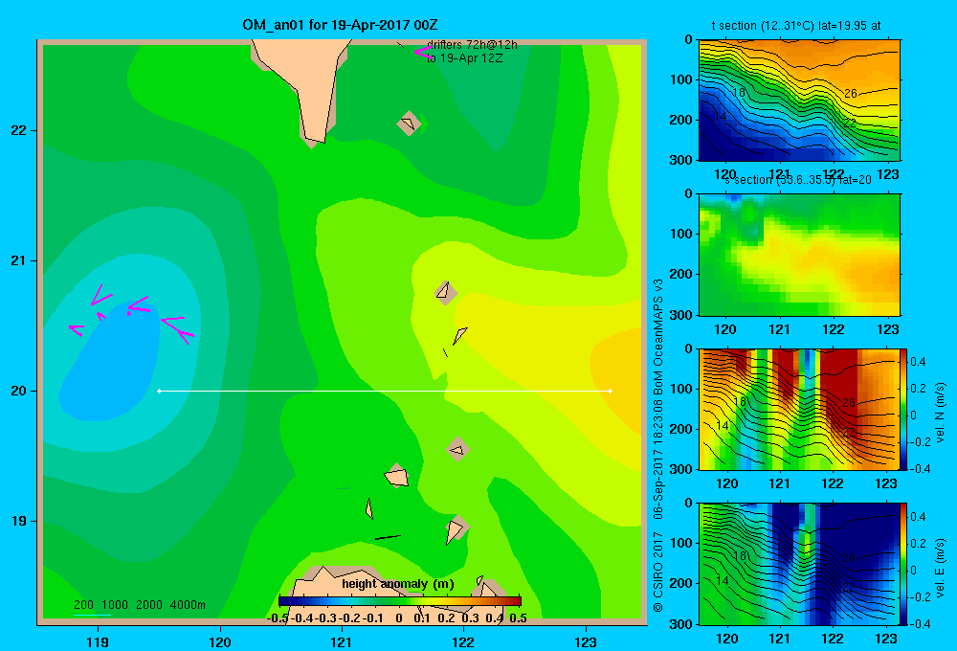
Task: Click the small island at 122E near 19.5N
Action: point(457,450)
